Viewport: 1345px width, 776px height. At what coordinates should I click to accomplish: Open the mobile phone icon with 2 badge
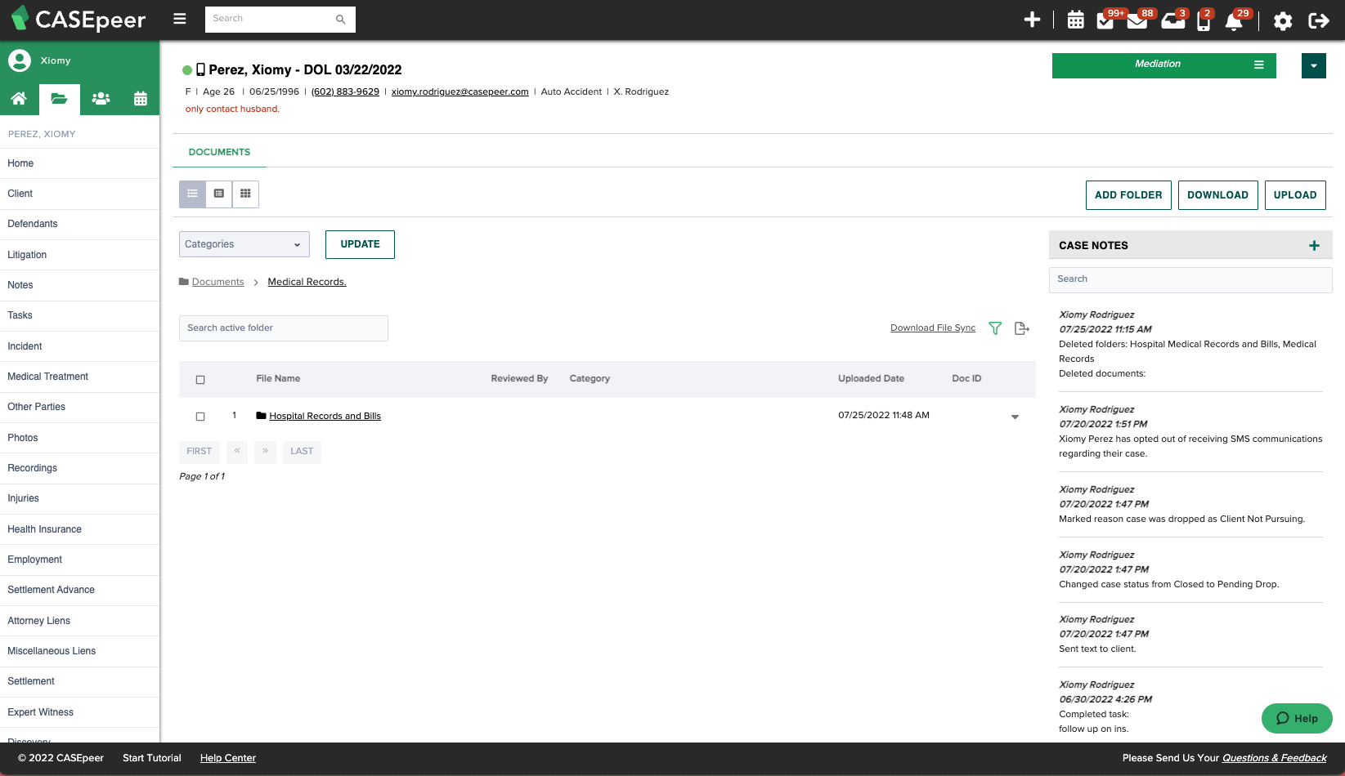1204,21
